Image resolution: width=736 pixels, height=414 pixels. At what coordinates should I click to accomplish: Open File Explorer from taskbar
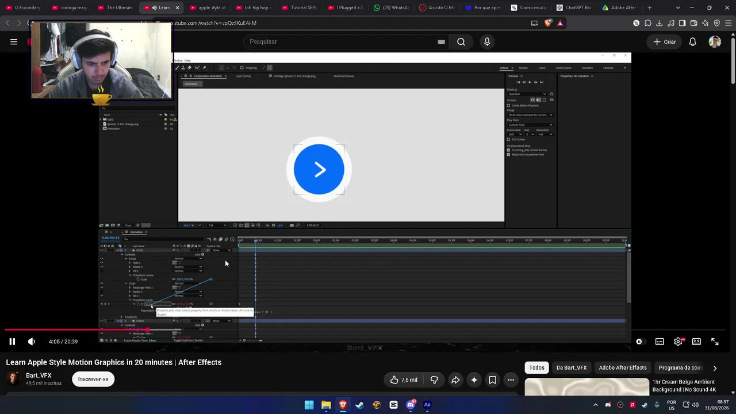(x=326, y=405)
